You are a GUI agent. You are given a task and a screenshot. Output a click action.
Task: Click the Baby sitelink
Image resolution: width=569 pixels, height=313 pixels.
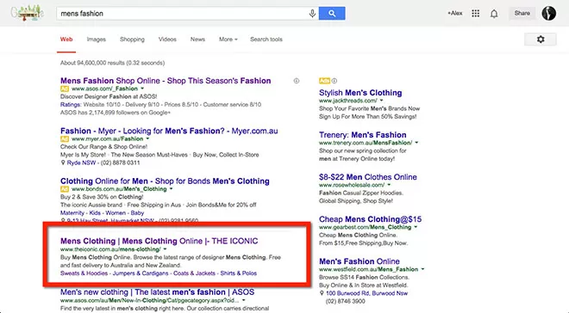click(x=137, y=213)
